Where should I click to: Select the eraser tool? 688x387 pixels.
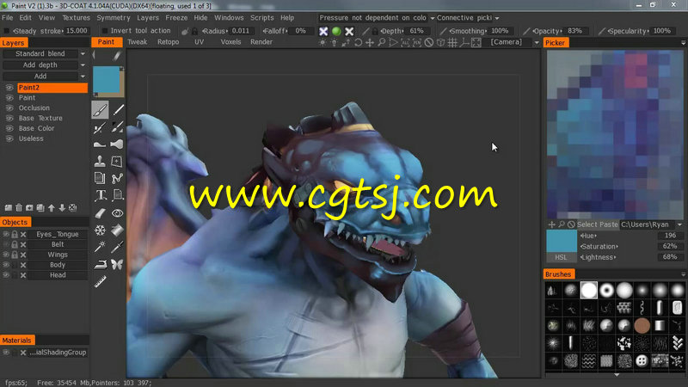pyautogui.click(x=100, y=213)
